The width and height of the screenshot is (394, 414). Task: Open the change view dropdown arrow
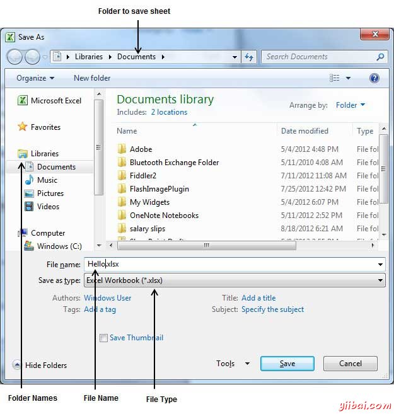348,78
